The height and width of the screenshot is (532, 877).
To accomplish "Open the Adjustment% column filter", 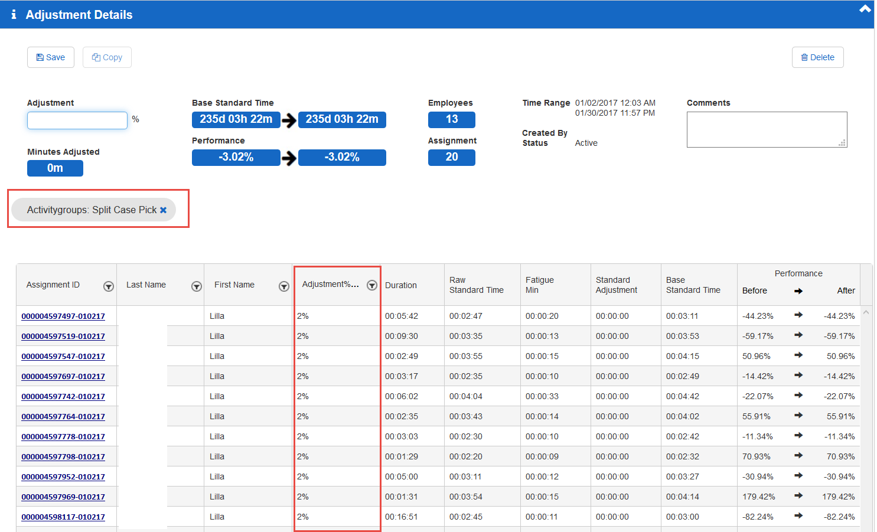I will (x=372, y=286).
